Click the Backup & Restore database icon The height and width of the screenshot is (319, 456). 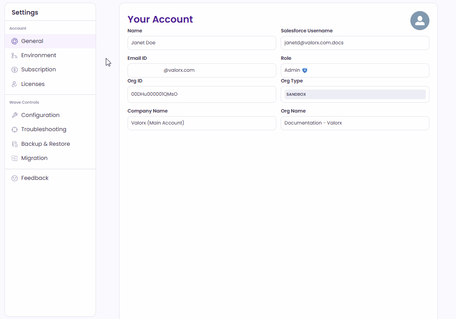point(15,144)
